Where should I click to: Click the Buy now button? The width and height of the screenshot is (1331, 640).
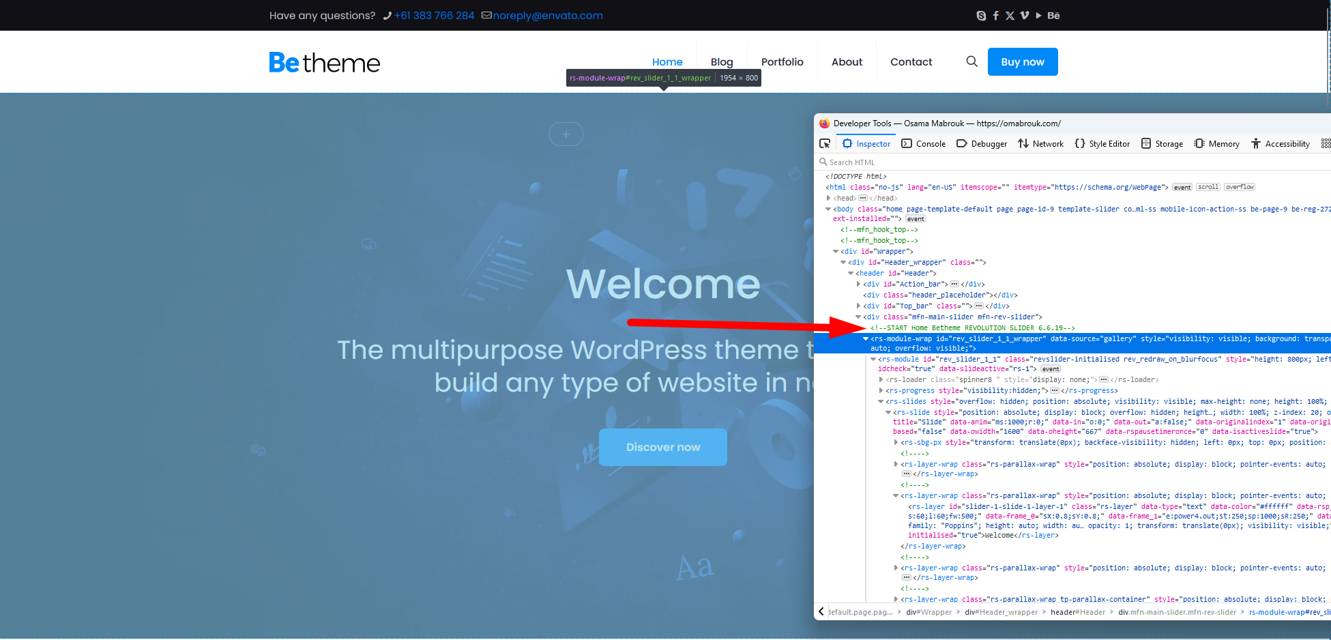(1023, 61)
